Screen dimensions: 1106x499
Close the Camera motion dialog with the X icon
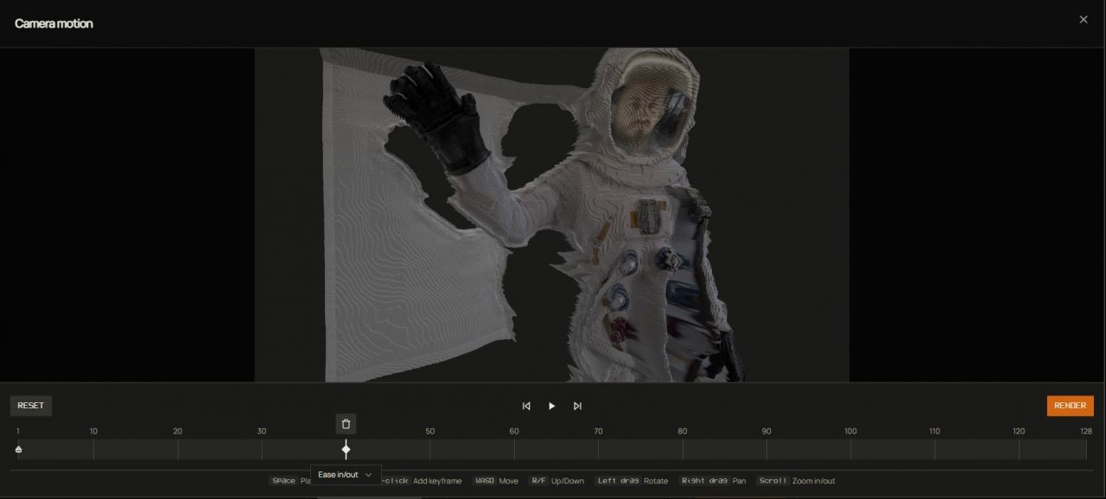pyautogui.click(x=1083, y=19)
